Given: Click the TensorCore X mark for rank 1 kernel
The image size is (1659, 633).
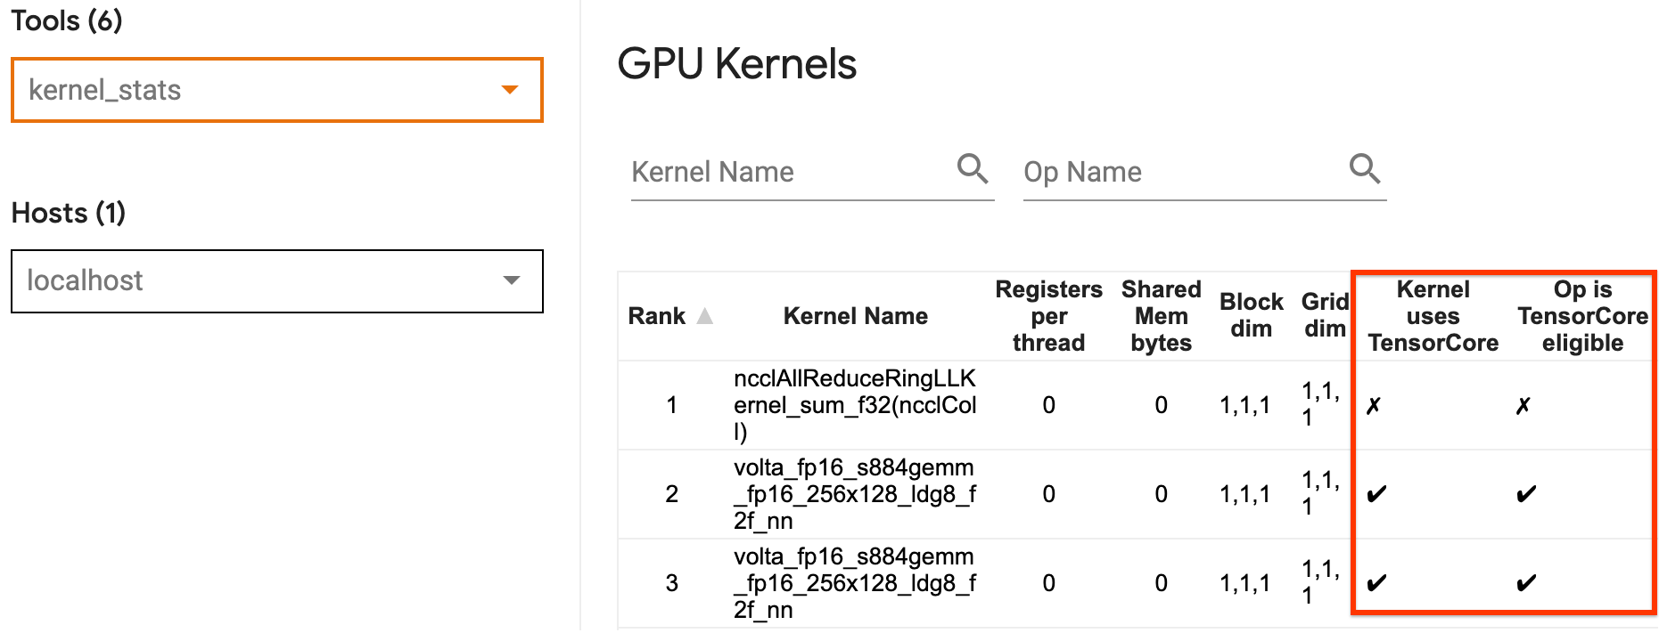Looking at the screenshot, I should [1374, 406].
